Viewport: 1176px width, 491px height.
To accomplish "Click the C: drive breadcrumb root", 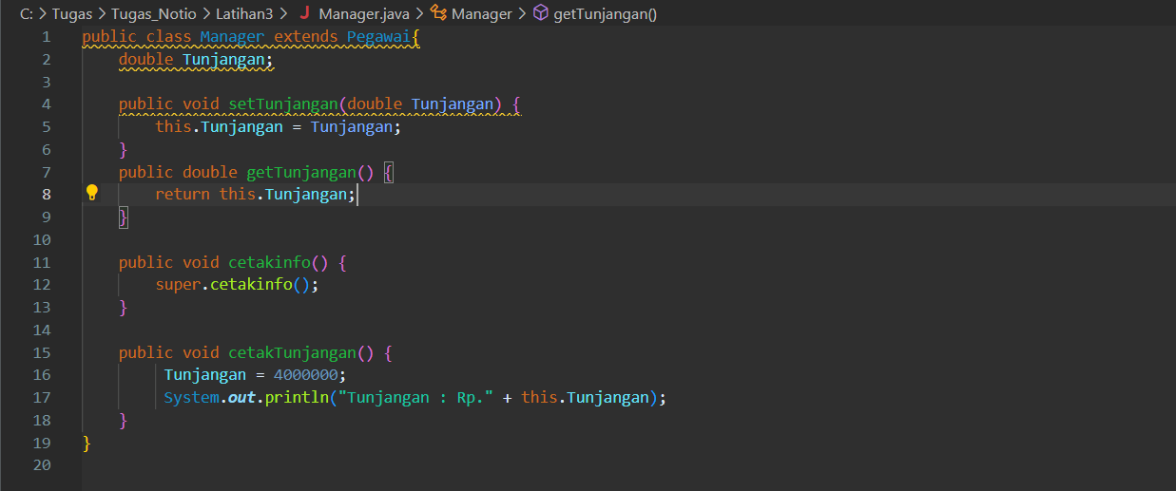I will click(x=27, y=13).
